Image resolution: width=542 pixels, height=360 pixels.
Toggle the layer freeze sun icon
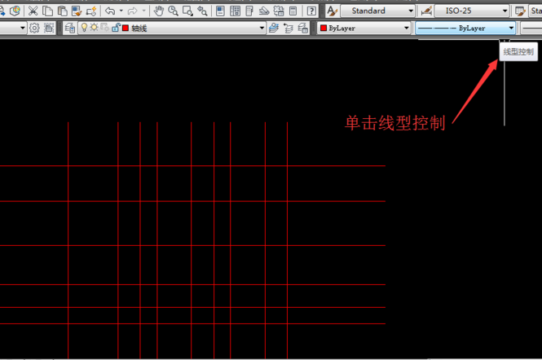pos(95,28)
